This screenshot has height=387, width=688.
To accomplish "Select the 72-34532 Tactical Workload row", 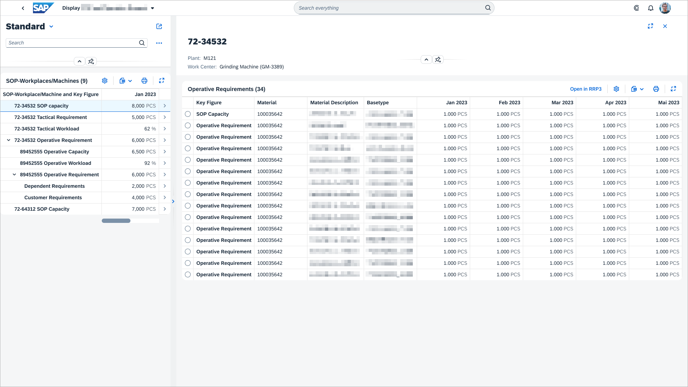I will 47,129.
